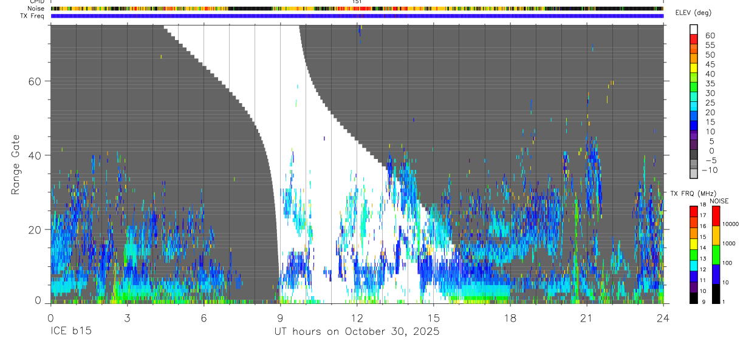
Task: Click the multicolored Noise strip along the top
Action: (357, 8)
